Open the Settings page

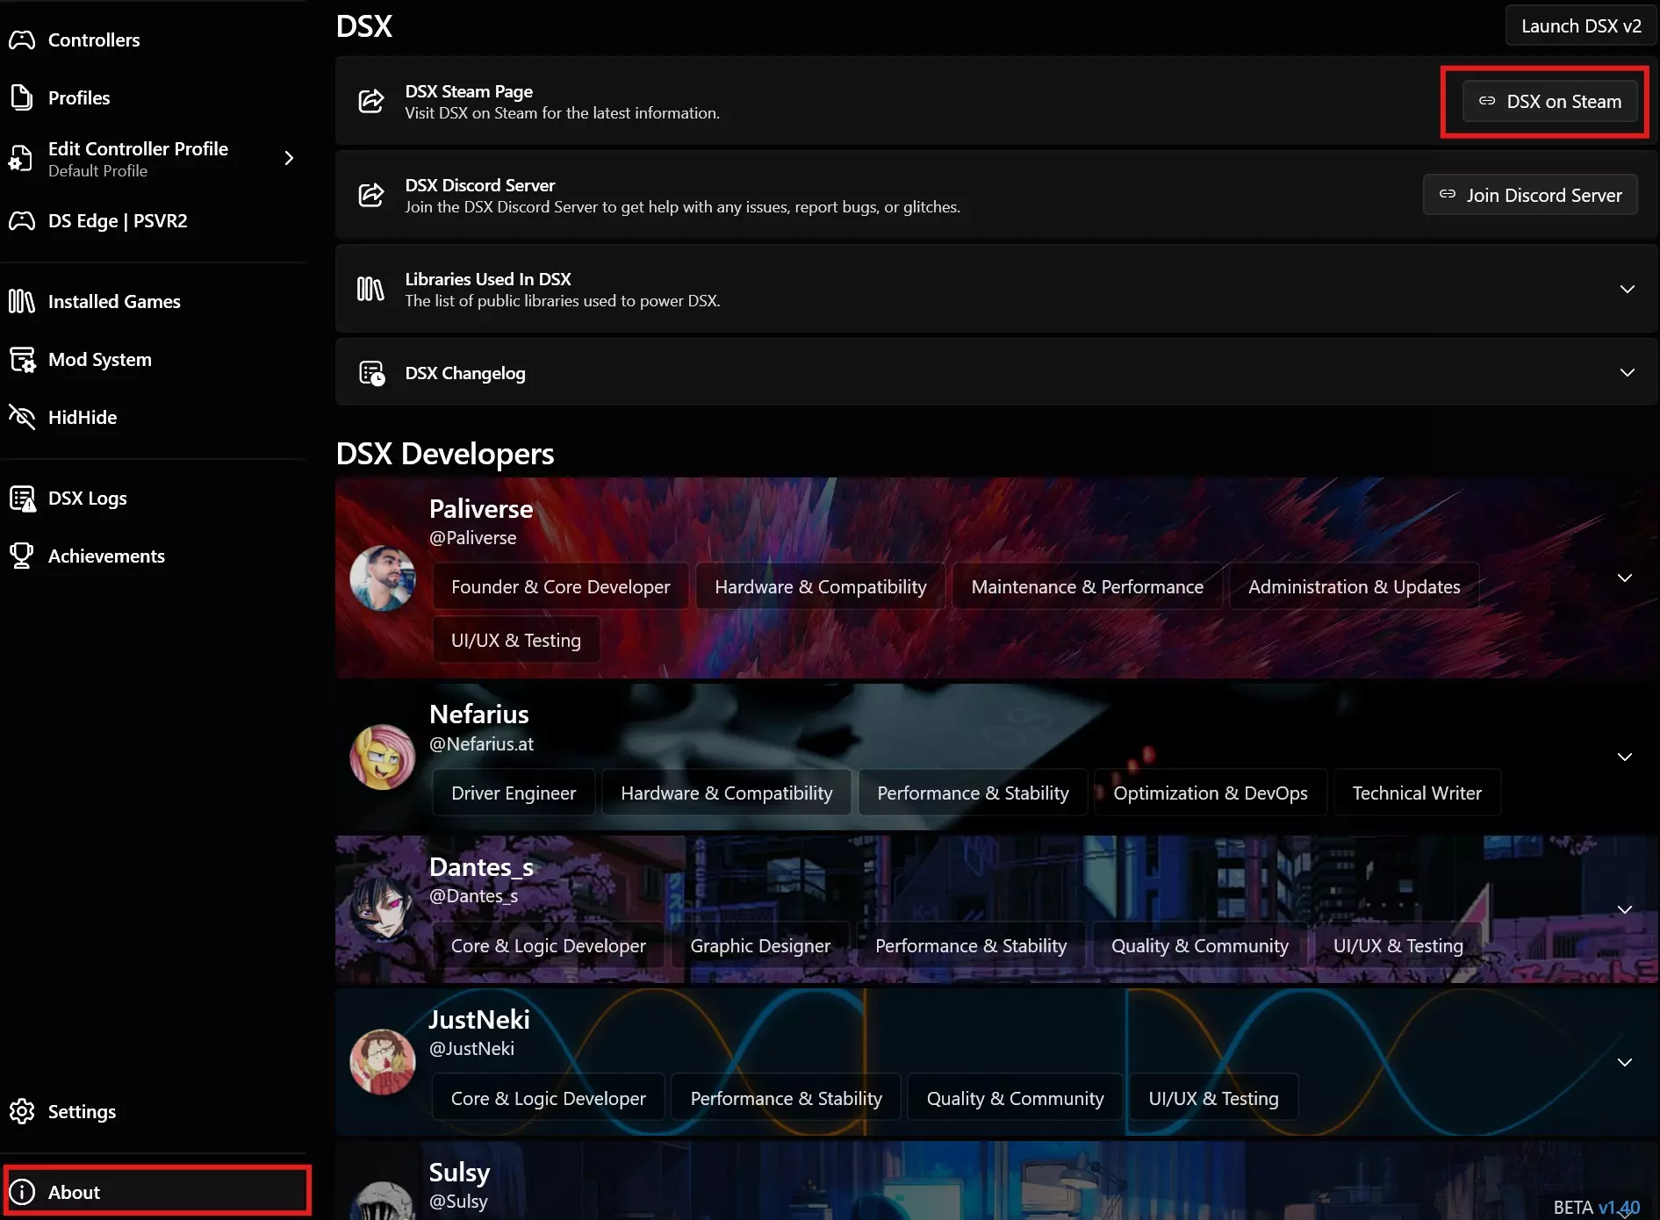[154, 1111]
